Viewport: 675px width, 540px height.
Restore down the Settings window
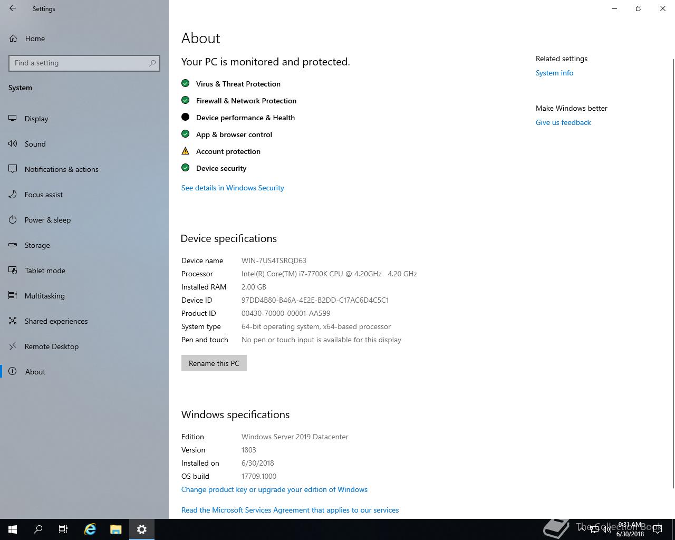coord(639,8)
